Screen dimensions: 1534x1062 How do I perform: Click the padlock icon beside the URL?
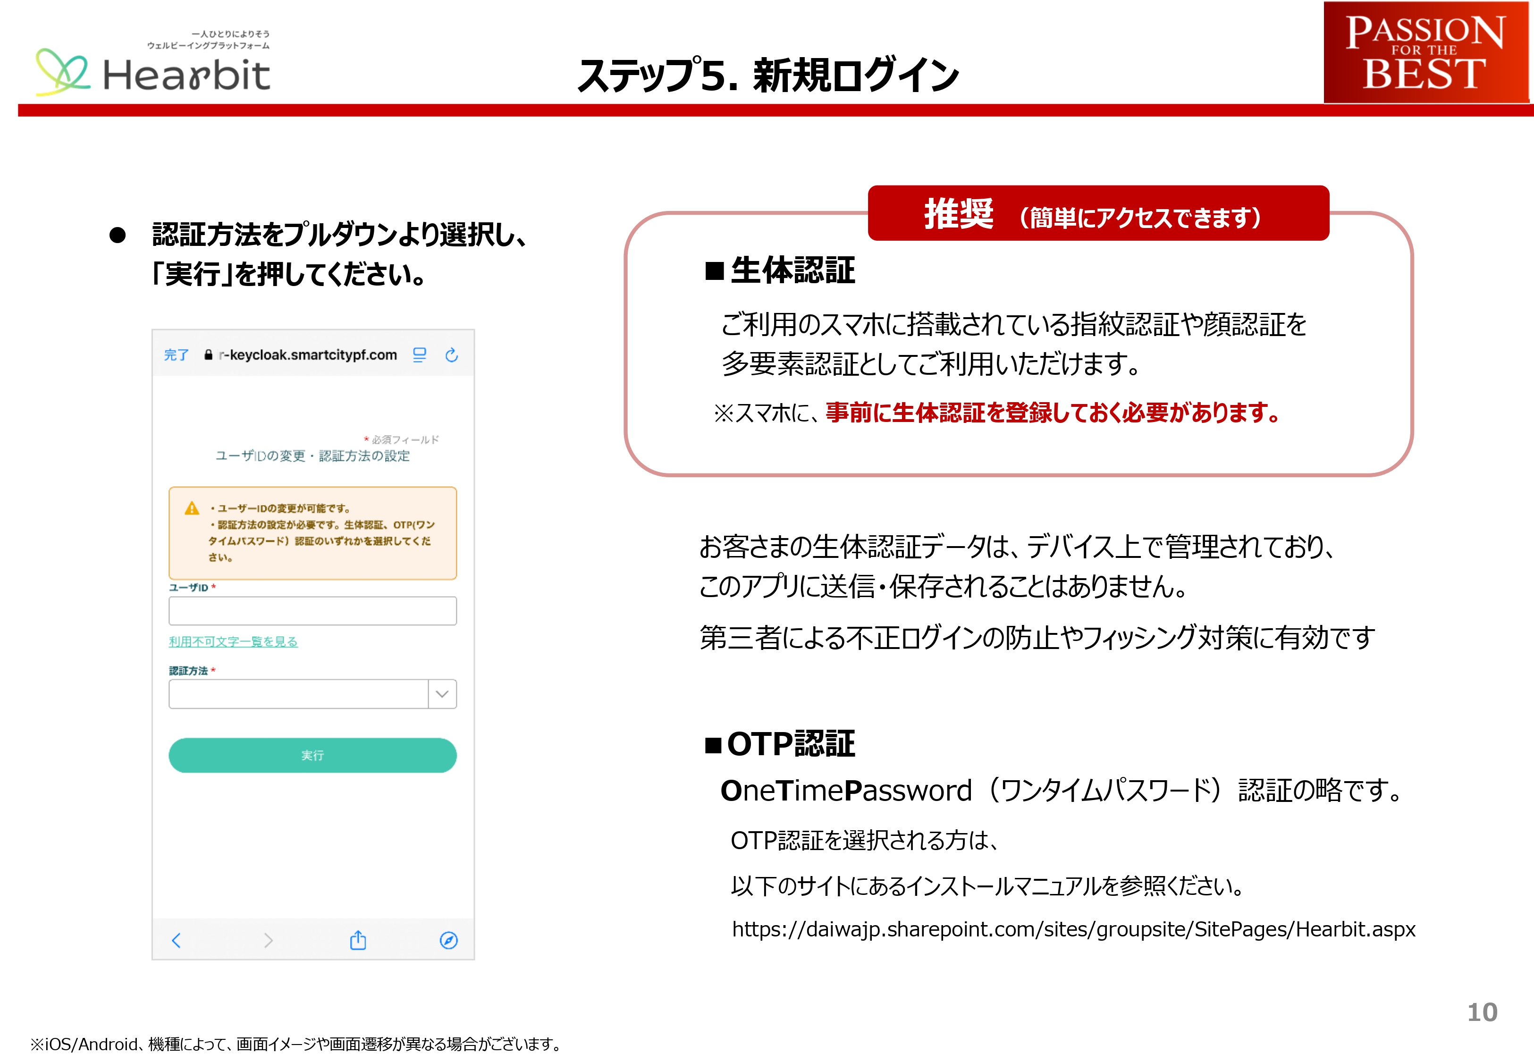pyautogui.click(x=208, y=354)
